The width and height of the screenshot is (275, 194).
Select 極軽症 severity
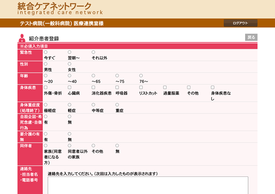[46, 105]
